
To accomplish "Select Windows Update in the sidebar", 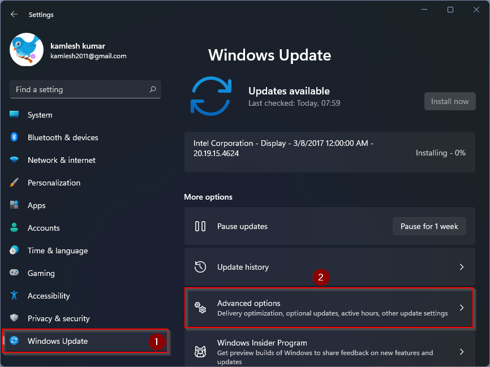I will (57, 341).
